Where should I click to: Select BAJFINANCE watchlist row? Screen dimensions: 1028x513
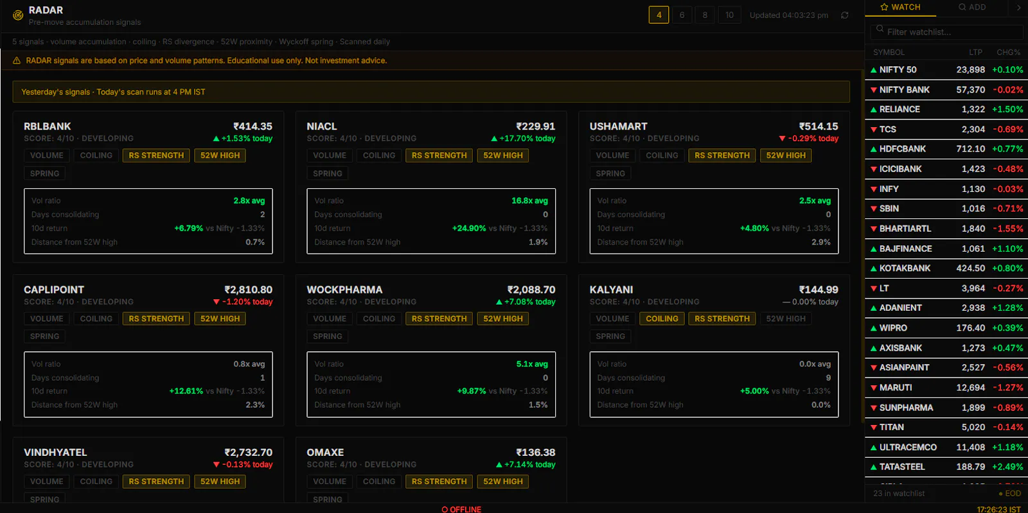[946, 248]
